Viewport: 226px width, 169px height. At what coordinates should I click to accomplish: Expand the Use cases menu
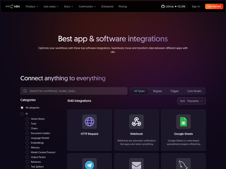[51, 6]
